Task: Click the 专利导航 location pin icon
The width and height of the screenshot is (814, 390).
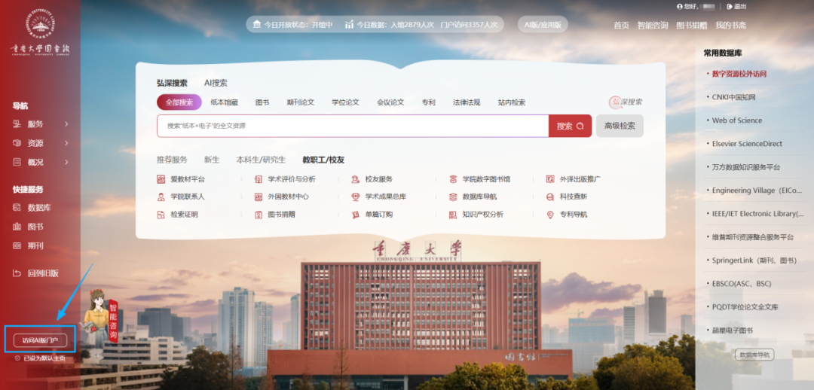Action: [550, 215]
